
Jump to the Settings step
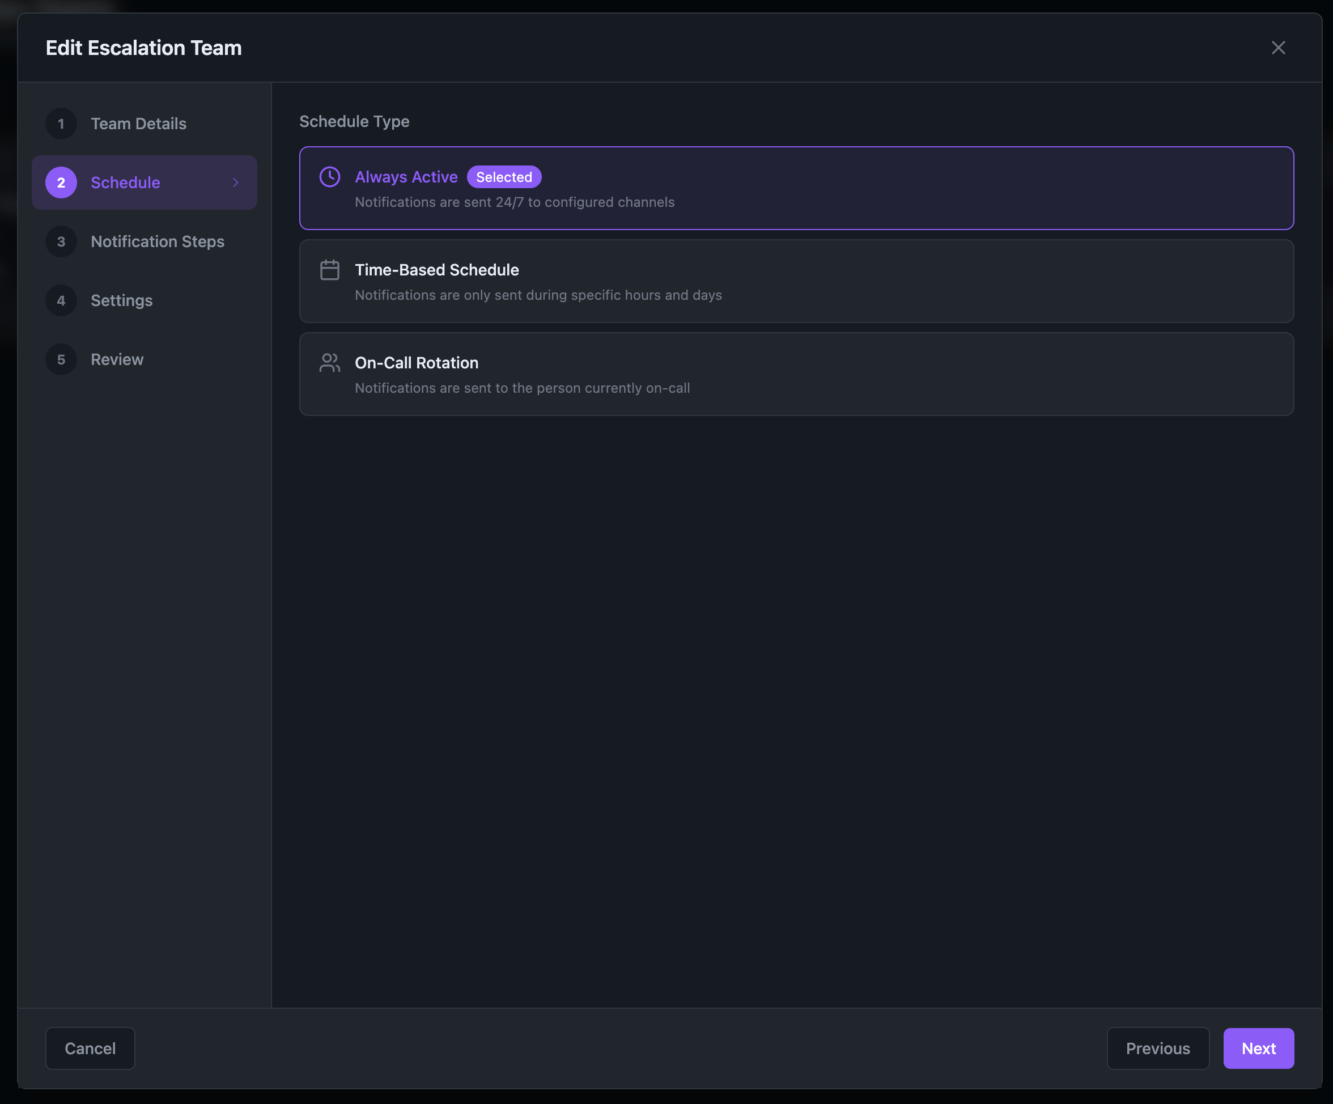pyautogui.click(x=144, y=301)
